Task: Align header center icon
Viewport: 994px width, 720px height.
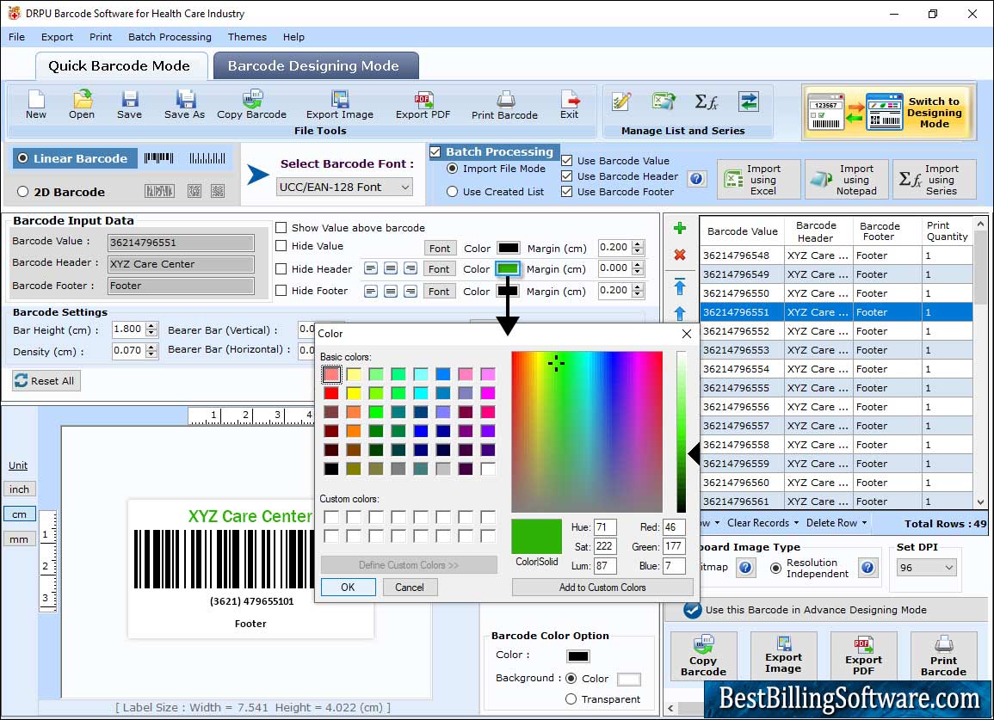Action: [391, 268]
